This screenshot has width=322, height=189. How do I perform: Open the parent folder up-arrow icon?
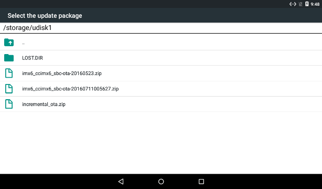pos(9,43)
